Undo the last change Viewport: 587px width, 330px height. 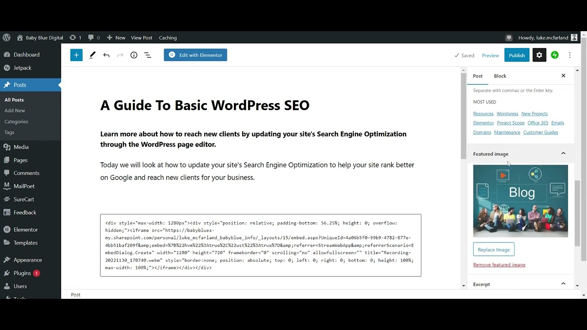(x=106, y=55)
